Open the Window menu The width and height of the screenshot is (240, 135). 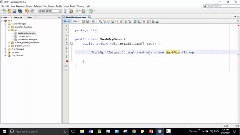coord(80,6)
